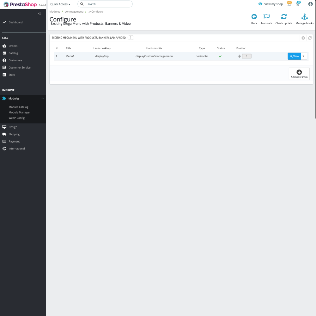
Task: Click the View button for Menu1
Action: coord(294,56)
